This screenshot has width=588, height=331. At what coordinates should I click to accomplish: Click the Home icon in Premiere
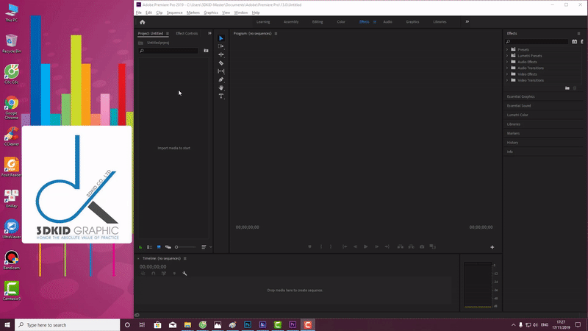tap(142, 22)
